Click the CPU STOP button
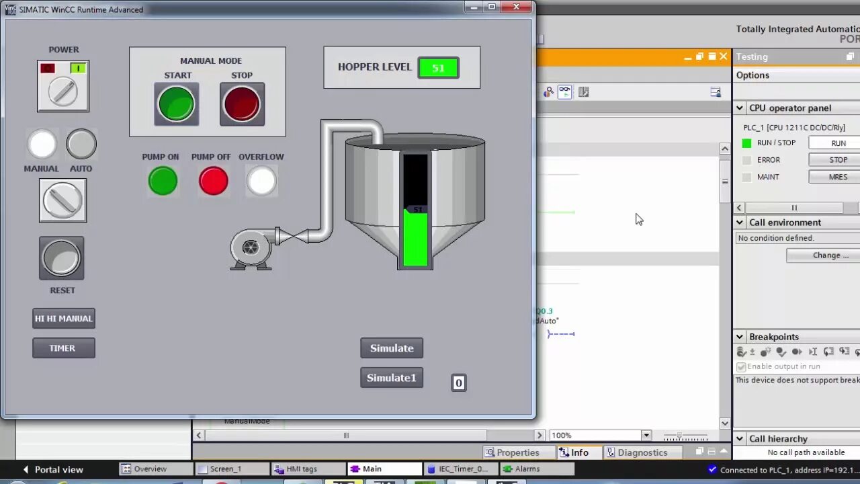Image resolution: width=860 pixels, height=484 pixels. click(834, 160)
